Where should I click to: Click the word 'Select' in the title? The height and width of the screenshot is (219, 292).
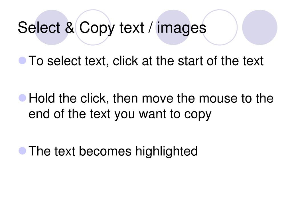(x=39, y=28)
